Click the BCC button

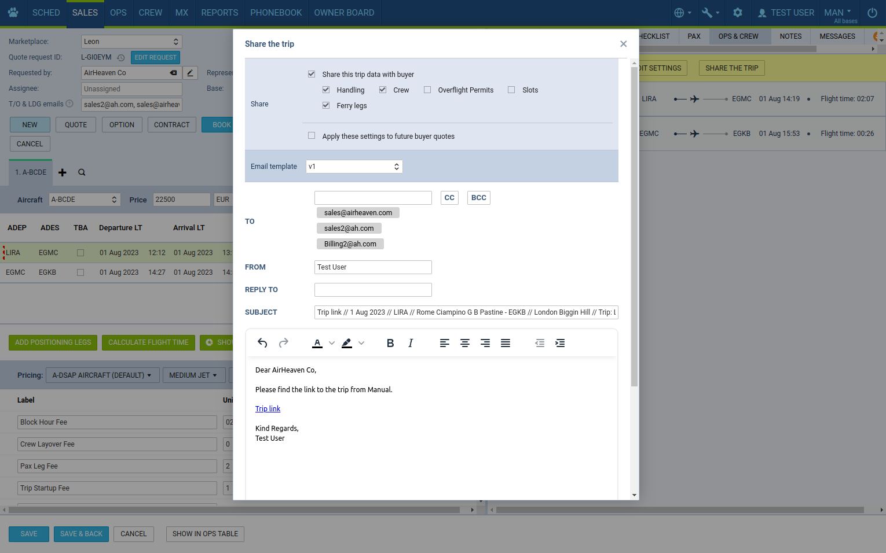pos(478,198)
